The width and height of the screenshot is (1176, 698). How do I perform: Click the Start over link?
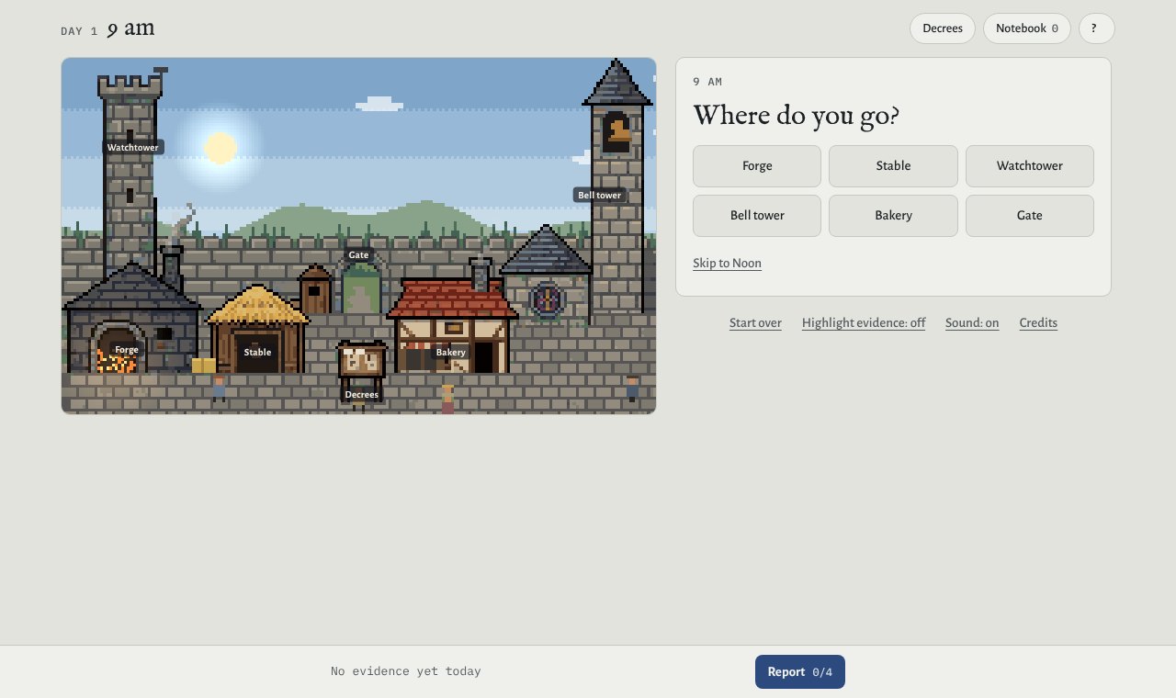(755, 323)
